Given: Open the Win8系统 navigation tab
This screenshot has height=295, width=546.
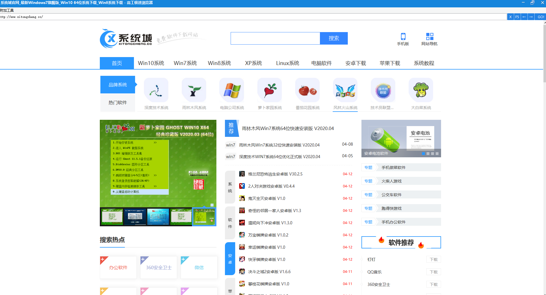Looking at the screenshot, I should coord(219,63).
